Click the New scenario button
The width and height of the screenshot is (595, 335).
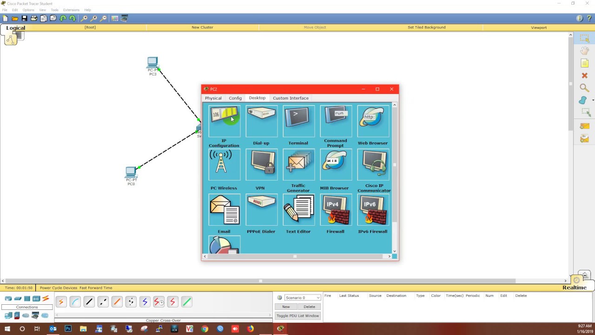286,307
